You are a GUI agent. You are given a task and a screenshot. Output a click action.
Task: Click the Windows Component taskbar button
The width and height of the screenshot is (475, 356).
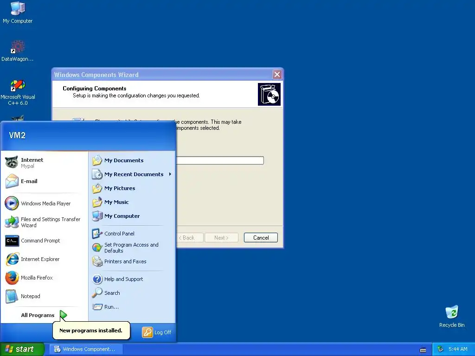[86, 349]
